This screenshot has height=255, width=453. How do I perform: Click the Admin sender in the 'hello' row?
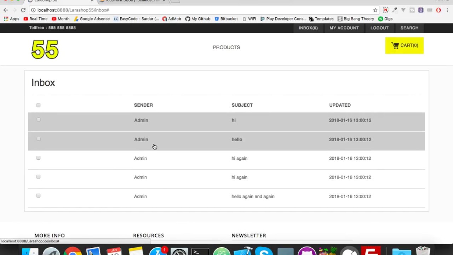(141, 140)
